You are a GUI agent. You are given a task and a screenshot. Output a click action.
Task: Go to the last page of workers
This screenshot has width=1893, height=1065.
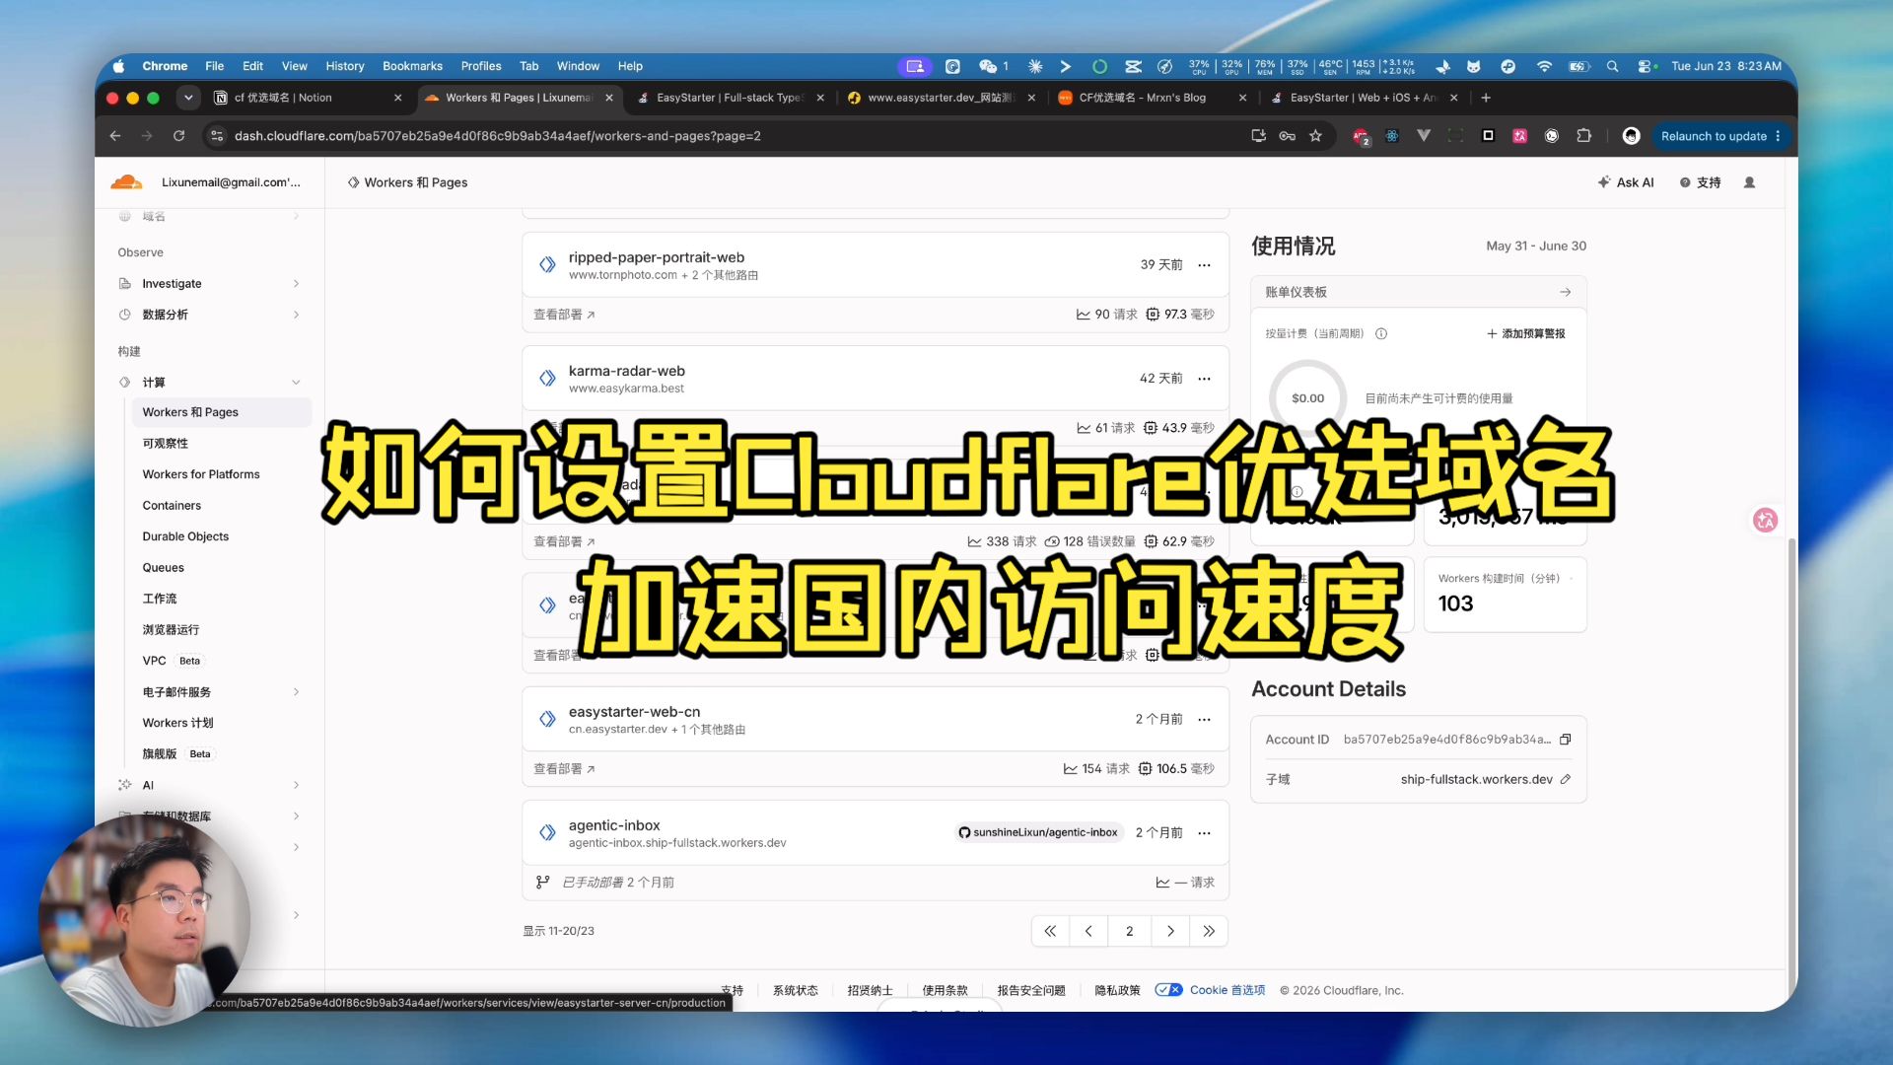1209,931
